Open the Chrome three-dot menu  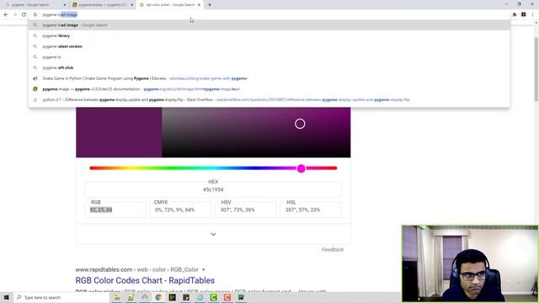pyautogui.click(x=533, y=15)
